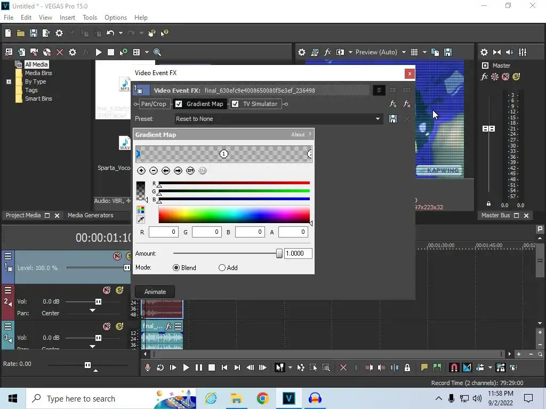The width and height of the screenshot is (546, 409).
Task: Mute audio track 3
Action: 107,326
